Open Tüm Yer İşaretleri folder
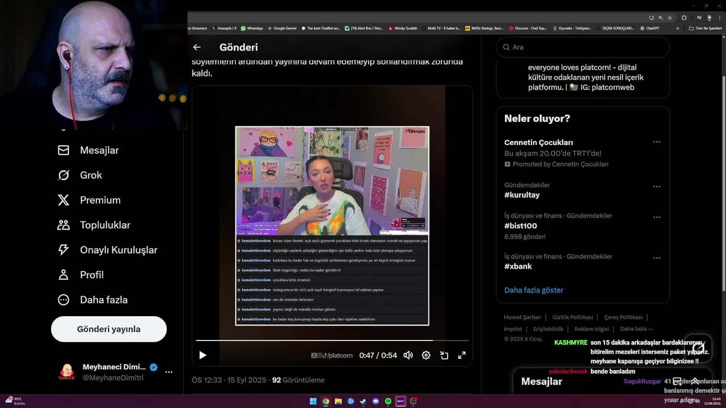 coord(705,28)
